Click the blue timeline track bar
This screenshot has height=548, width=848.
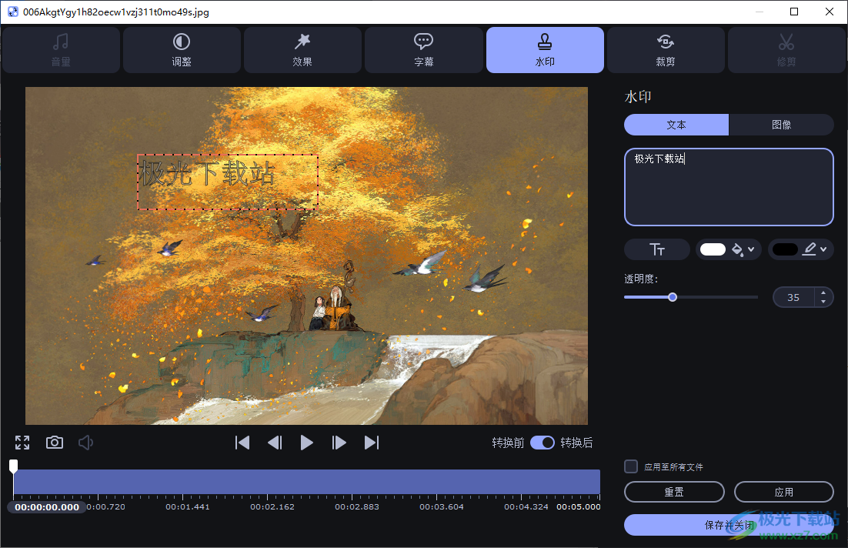[x=306, y=482]
